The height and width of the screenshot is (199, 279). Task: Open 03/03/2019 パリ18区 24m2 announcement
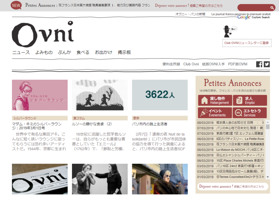click(231, 166)
